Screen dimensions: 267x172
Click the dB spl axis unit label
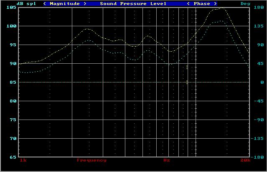point(26,4)
